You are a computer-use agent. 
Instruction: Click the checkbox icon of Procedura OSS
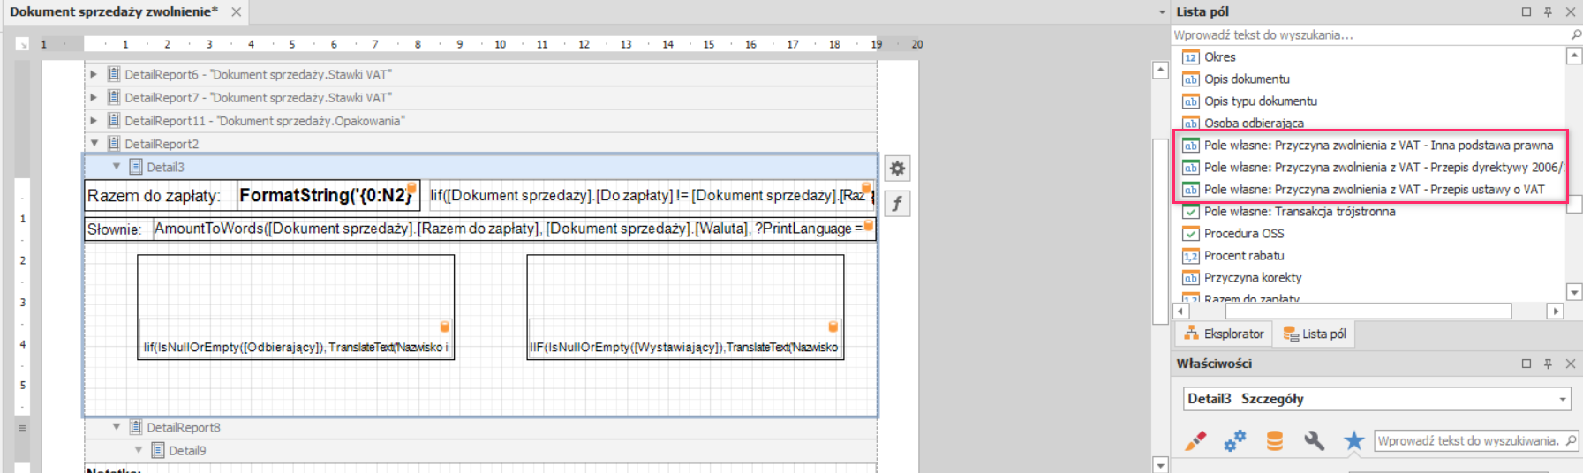[x=1191, y=234]
